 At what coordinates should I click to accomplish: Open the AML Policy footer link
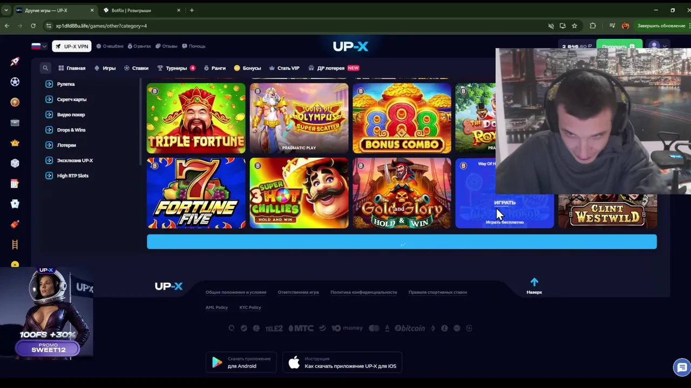coord(216,307)
